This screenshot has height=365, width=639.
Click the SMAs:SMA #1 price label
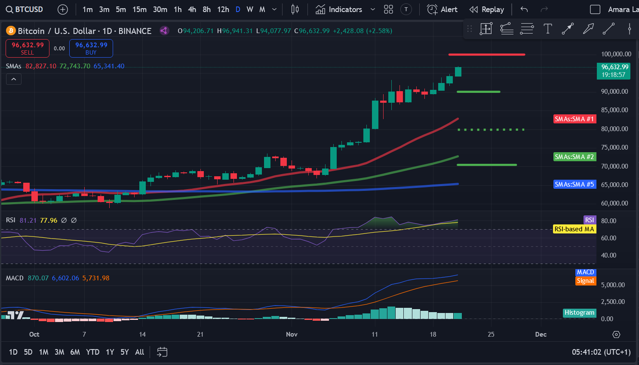[574, 119]
